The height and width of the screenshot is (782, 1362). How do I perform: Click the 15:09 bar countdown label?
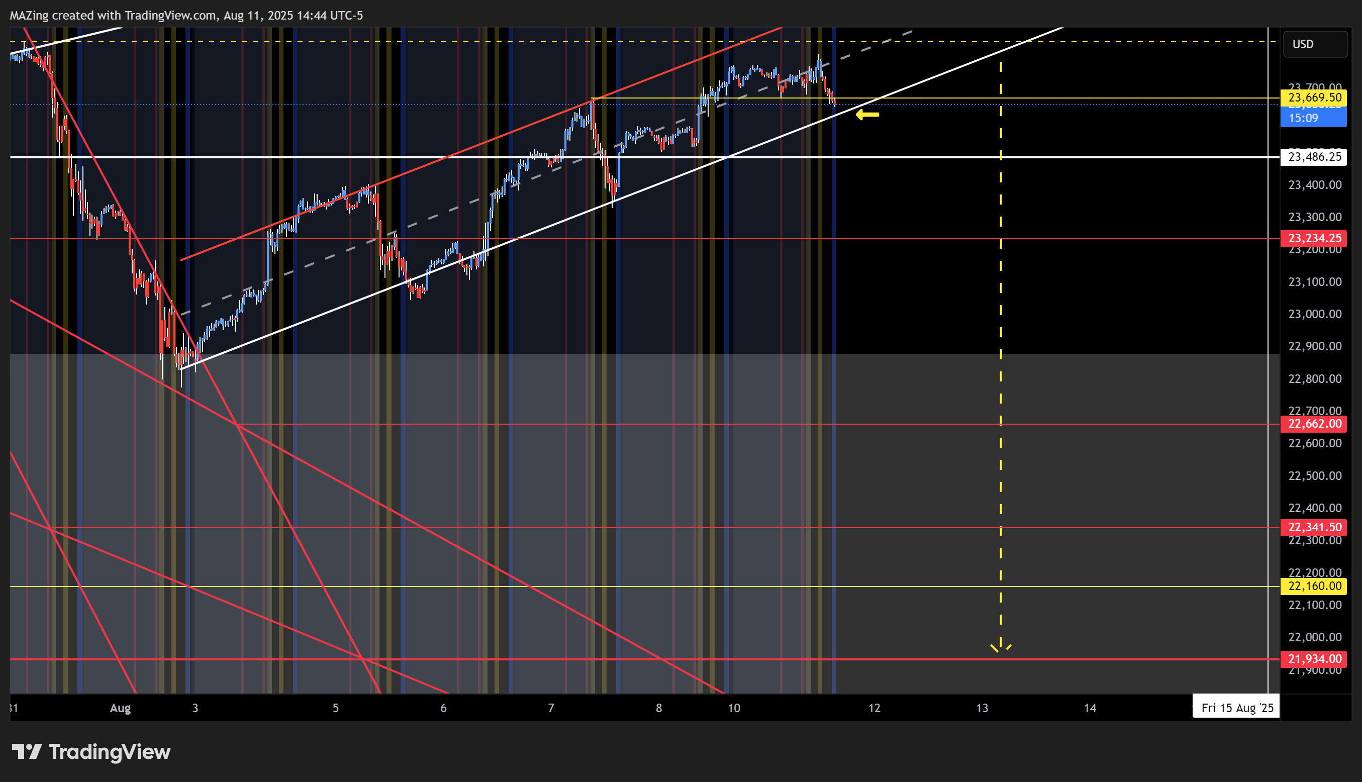pos(1314,118)
